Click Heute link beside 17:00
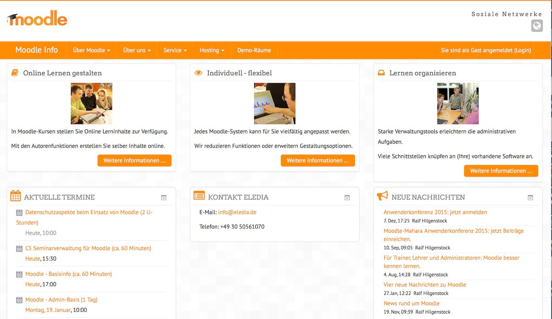 point(33,285)
